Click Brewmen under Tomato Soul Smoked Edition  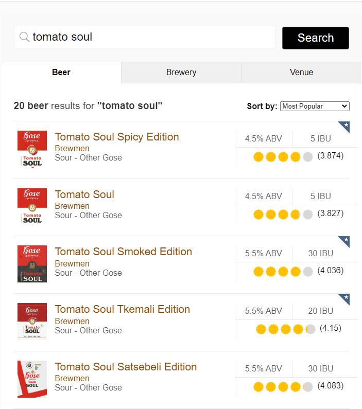[x=72, y=263]
